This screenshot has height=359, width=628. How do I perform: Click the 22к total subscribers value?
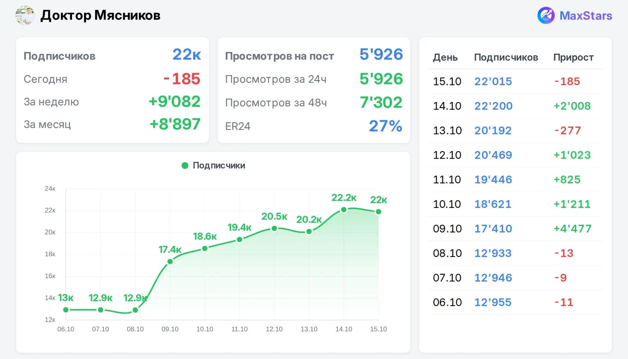187,54
